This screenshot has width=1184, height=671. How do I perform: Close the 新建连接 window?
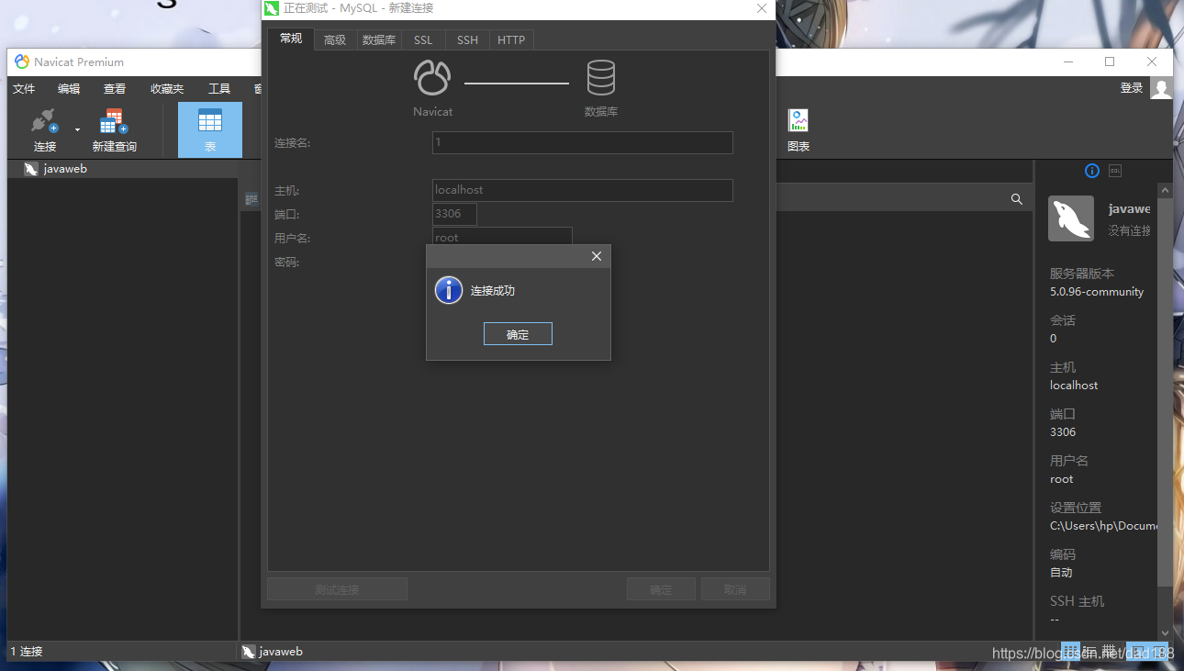[761, 8]
